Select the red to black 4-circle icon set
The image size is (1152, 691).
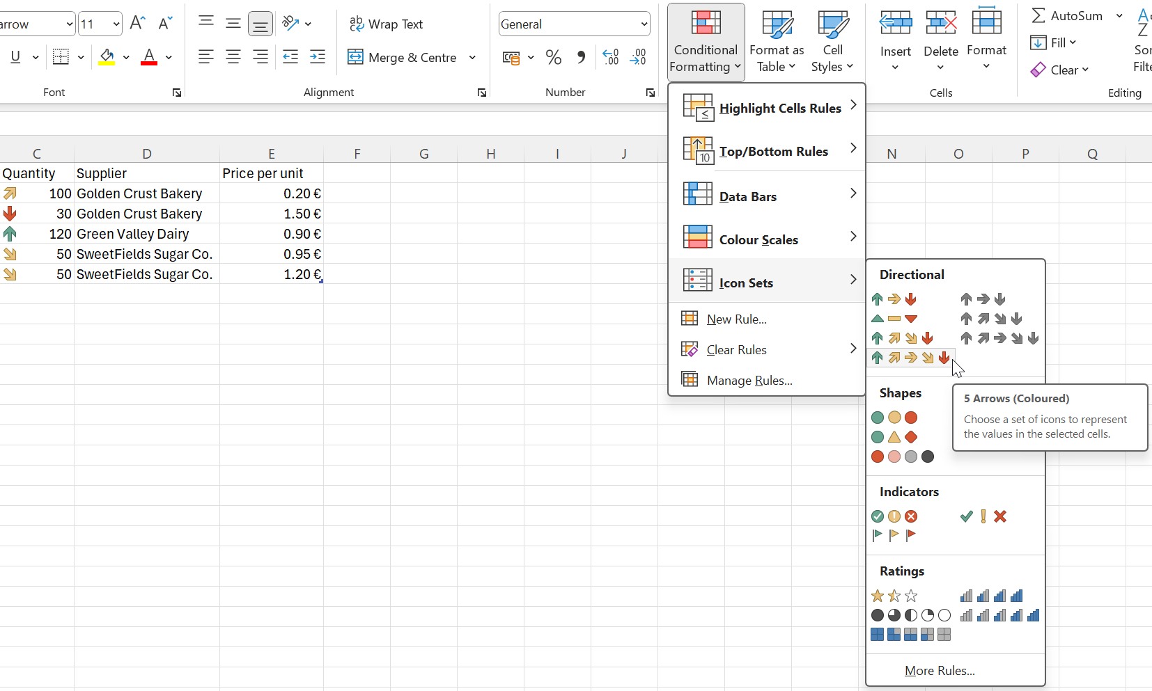click(902, 456)
